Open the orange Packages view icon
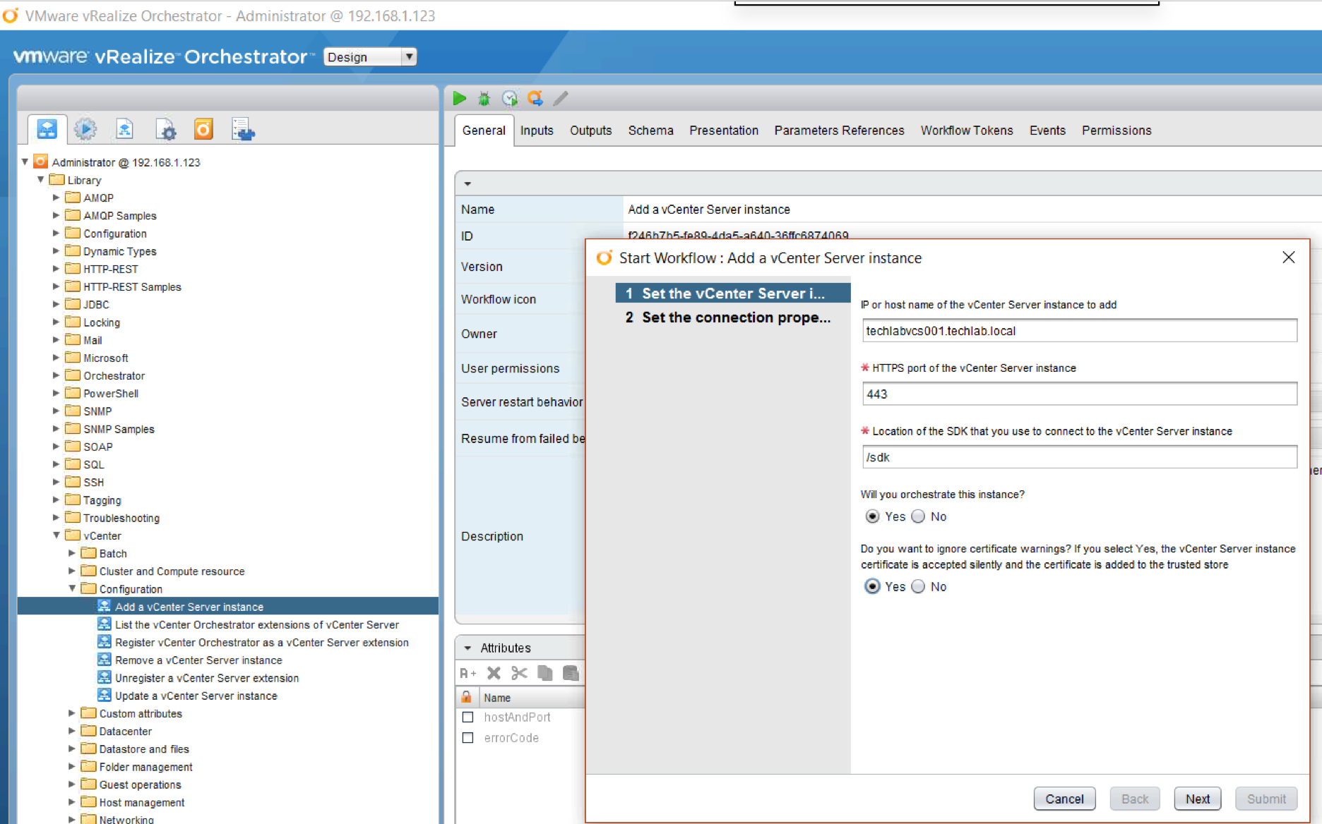The width and height of the screenshot is (1322, 824). [203, 129]
